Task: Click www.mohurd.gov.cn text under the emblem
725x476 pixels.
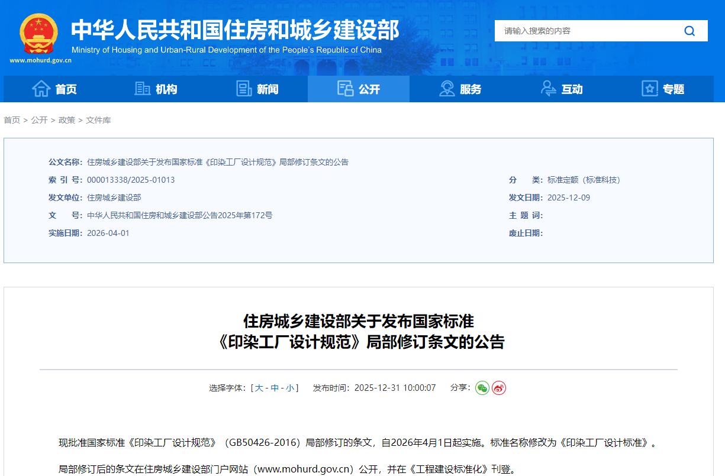Action: pyautogui.click(x=40, y=60)
